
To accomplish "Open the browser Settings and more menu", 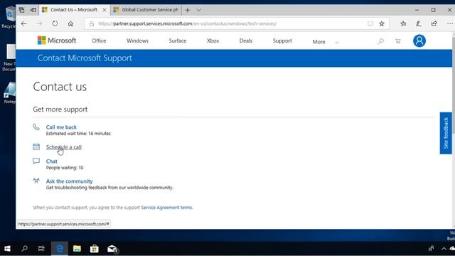I will coord(450,23).
